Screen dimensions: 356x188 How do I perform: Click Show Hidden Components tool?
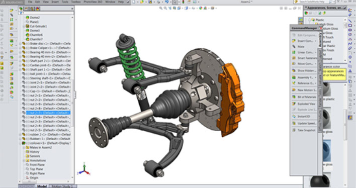[304, 70]
